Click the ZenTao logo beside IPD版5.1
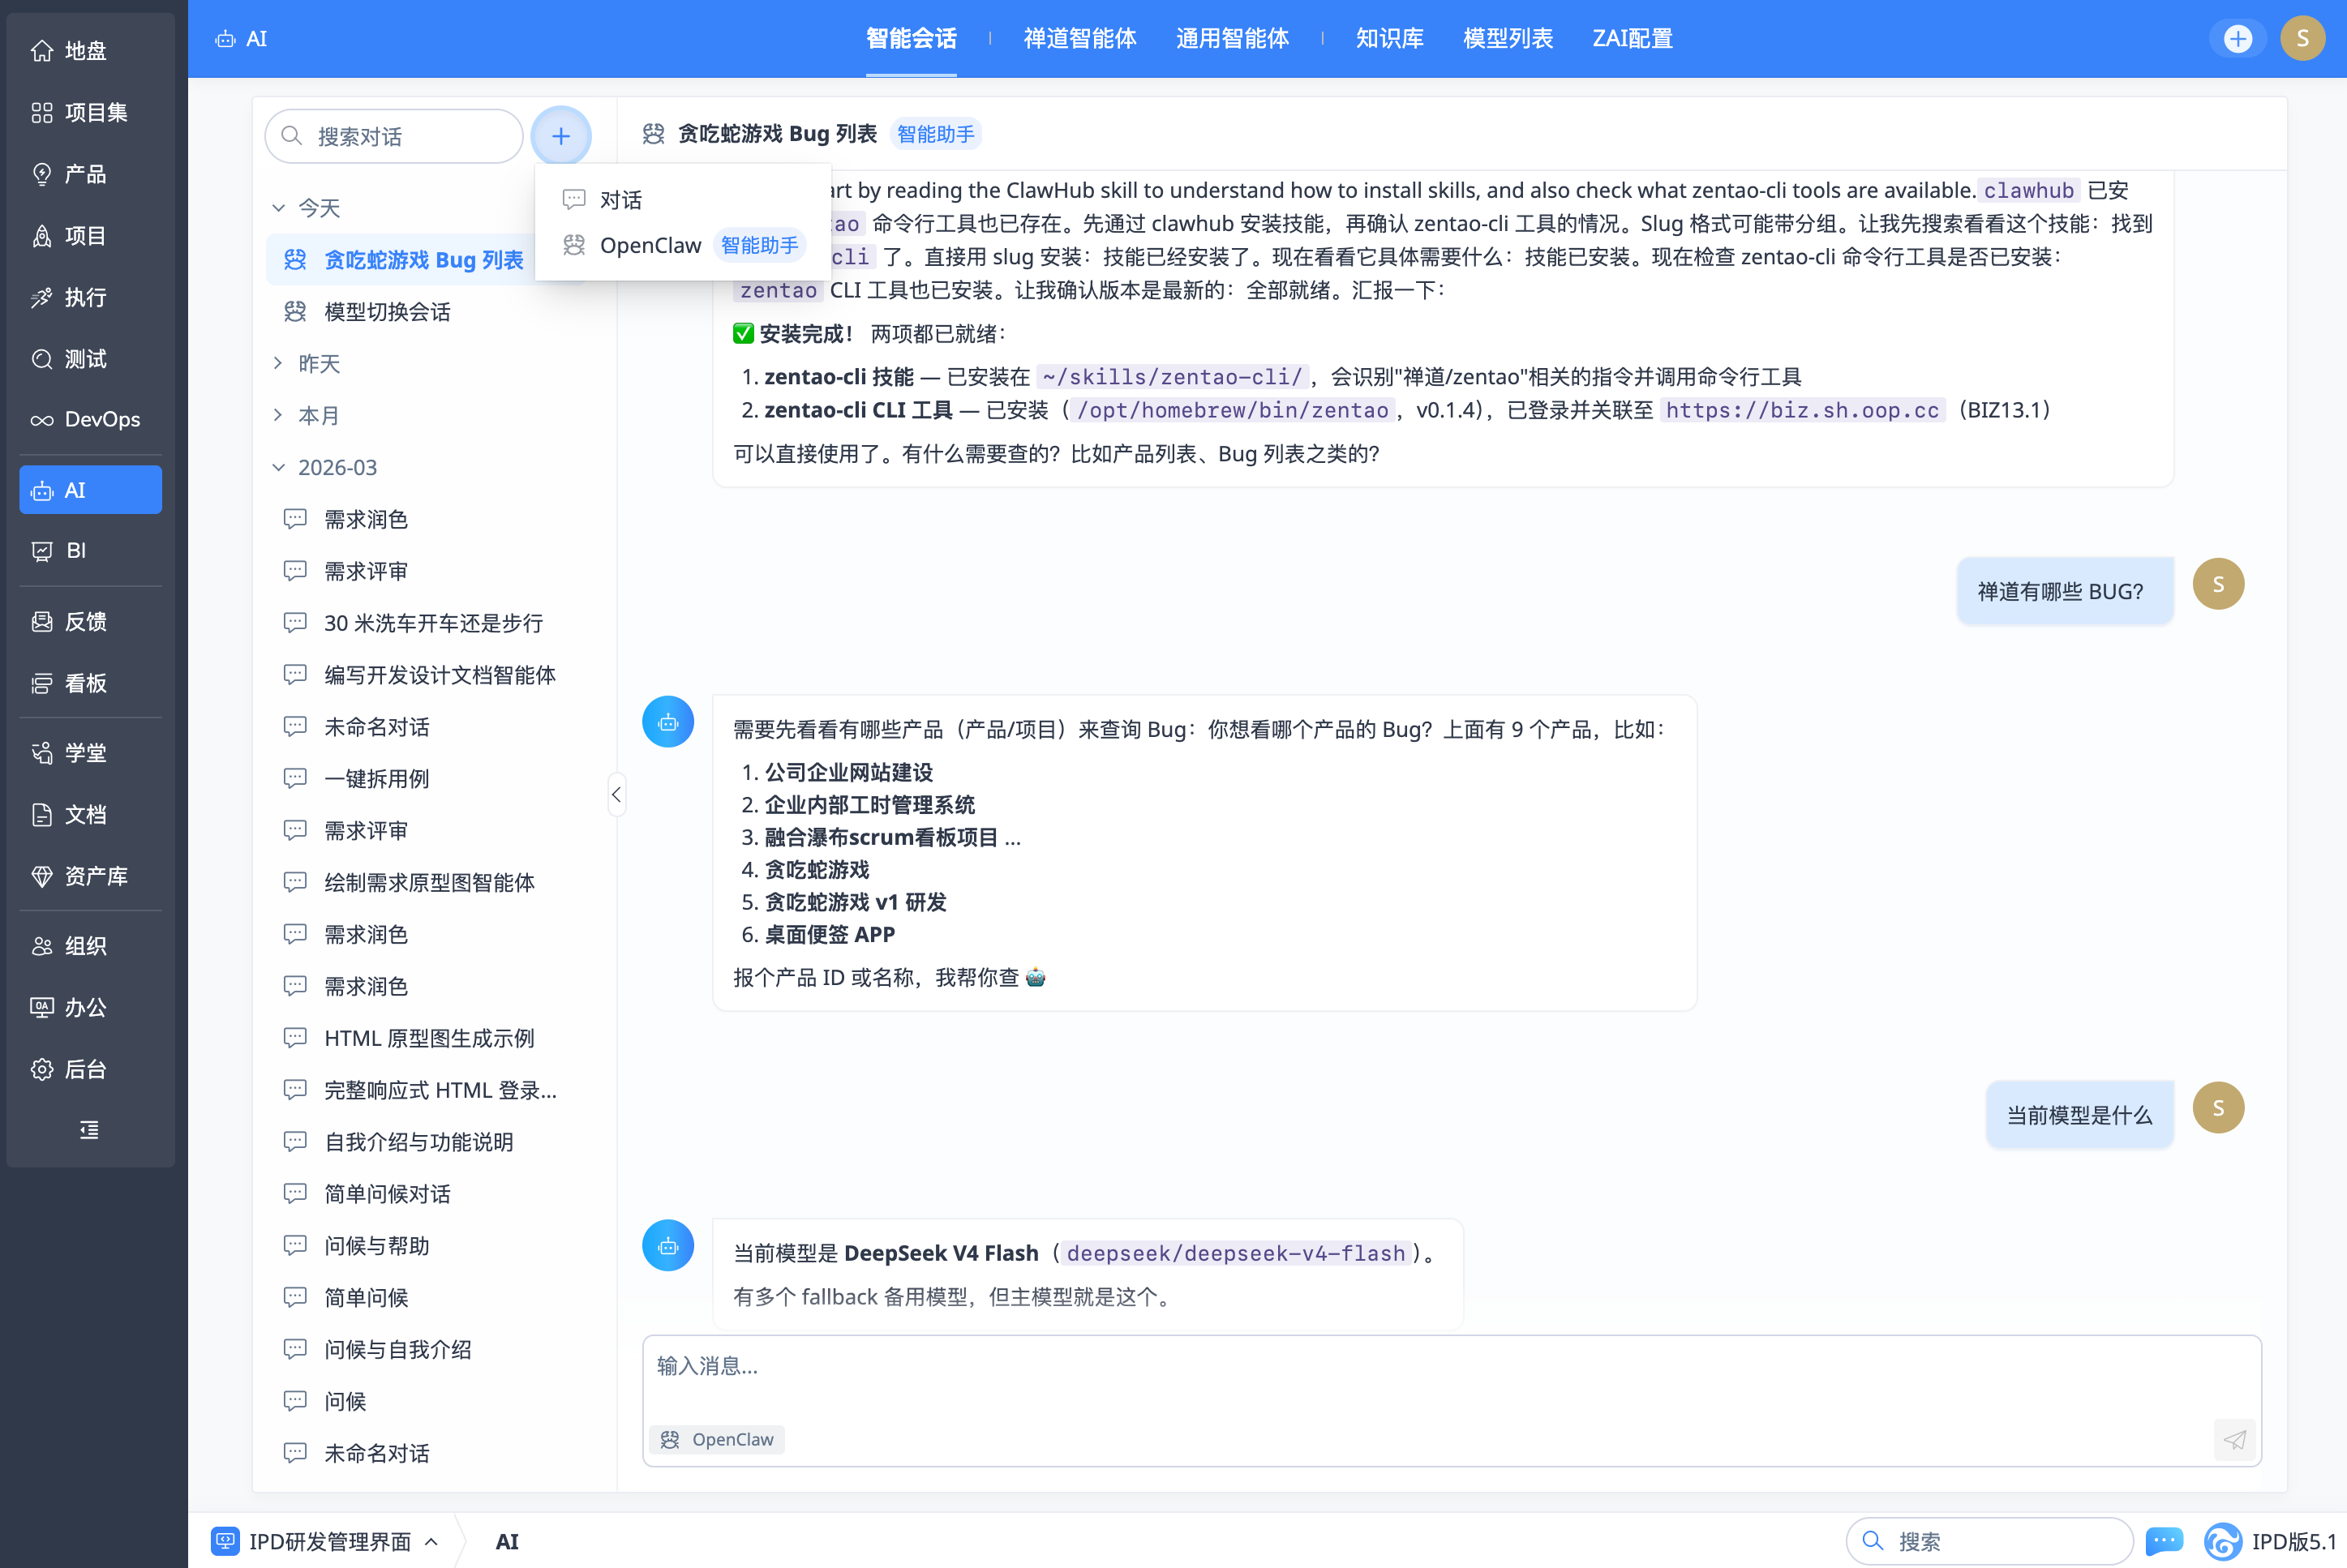 pos(2221,1541)
